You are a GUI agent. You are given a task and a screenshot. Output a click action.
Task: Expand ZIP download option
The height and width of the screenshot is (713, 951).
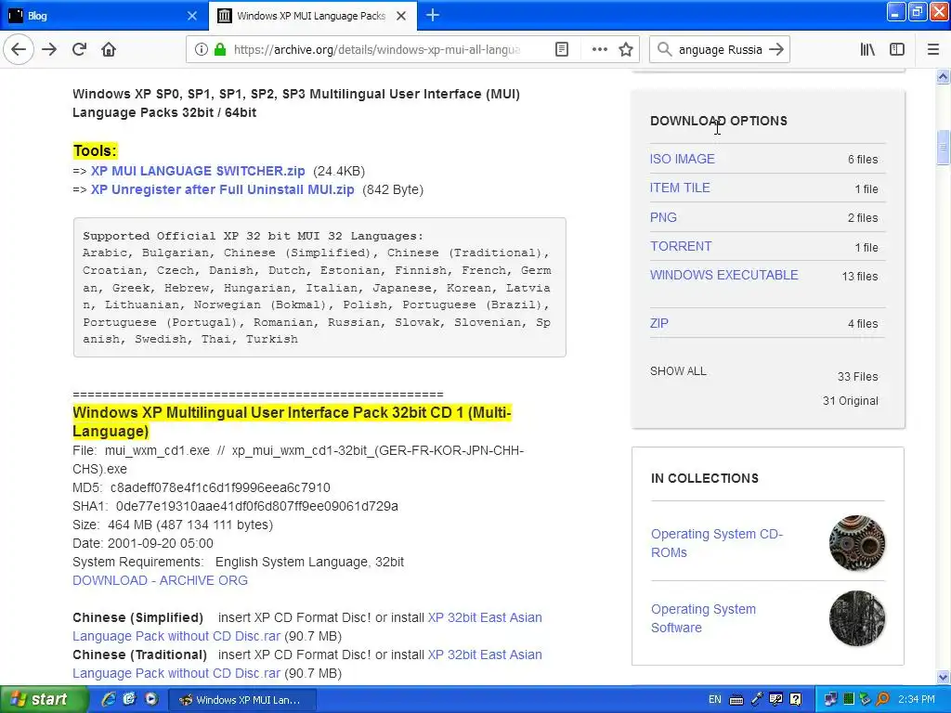click(659, 323)
